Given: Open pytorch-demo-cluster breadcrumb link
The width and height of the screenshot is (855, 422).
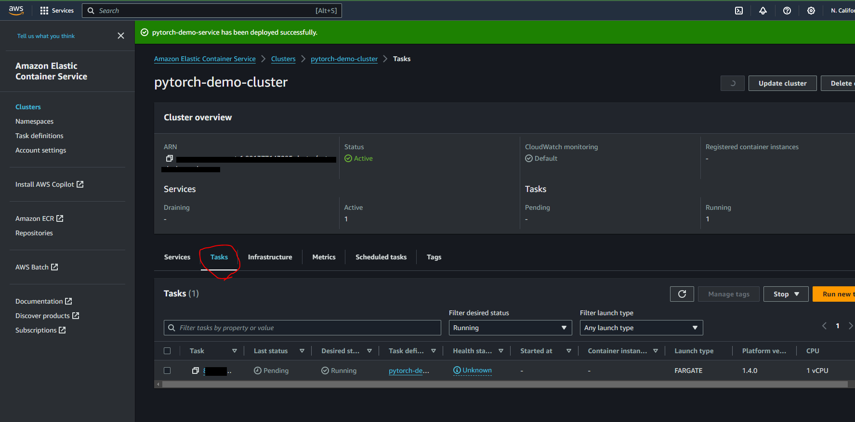Looking at the screenshot, I should (x=344, y=59).
